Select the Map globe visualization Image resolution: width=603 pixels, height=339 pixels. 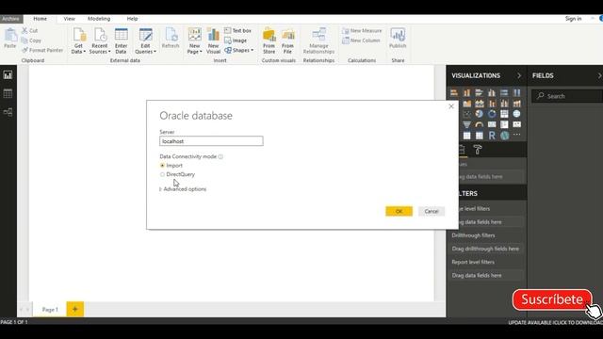coord(517,114)
